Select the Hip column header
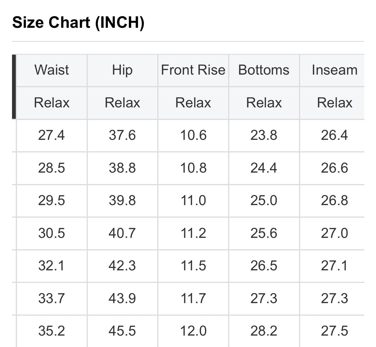The height and width of the screenshot is (347, 376). [122, 70]
